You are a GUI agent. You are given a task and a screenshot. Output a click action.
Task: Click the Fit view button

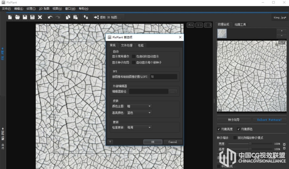pyautogui.click(x=190, y=25)
